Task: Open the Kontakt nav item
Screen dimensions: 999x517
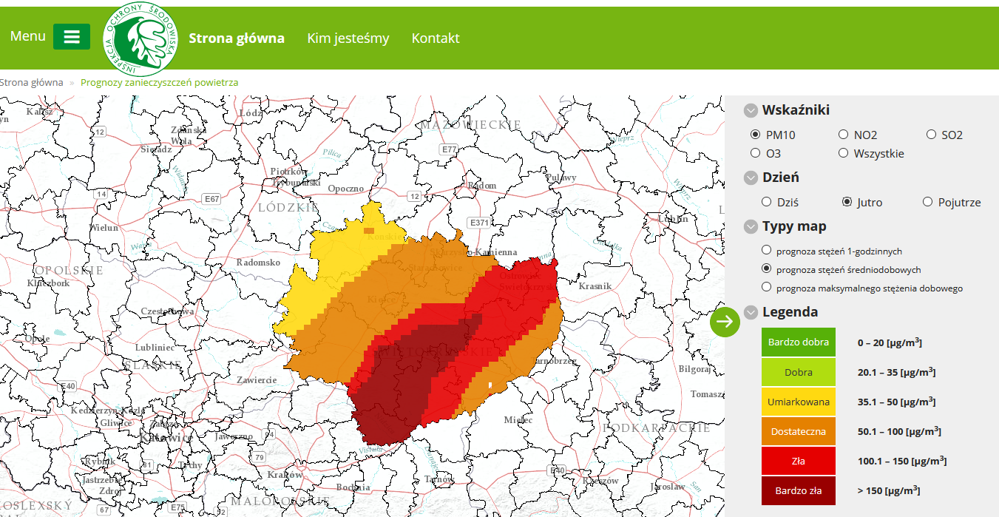Action: point(436,38)
